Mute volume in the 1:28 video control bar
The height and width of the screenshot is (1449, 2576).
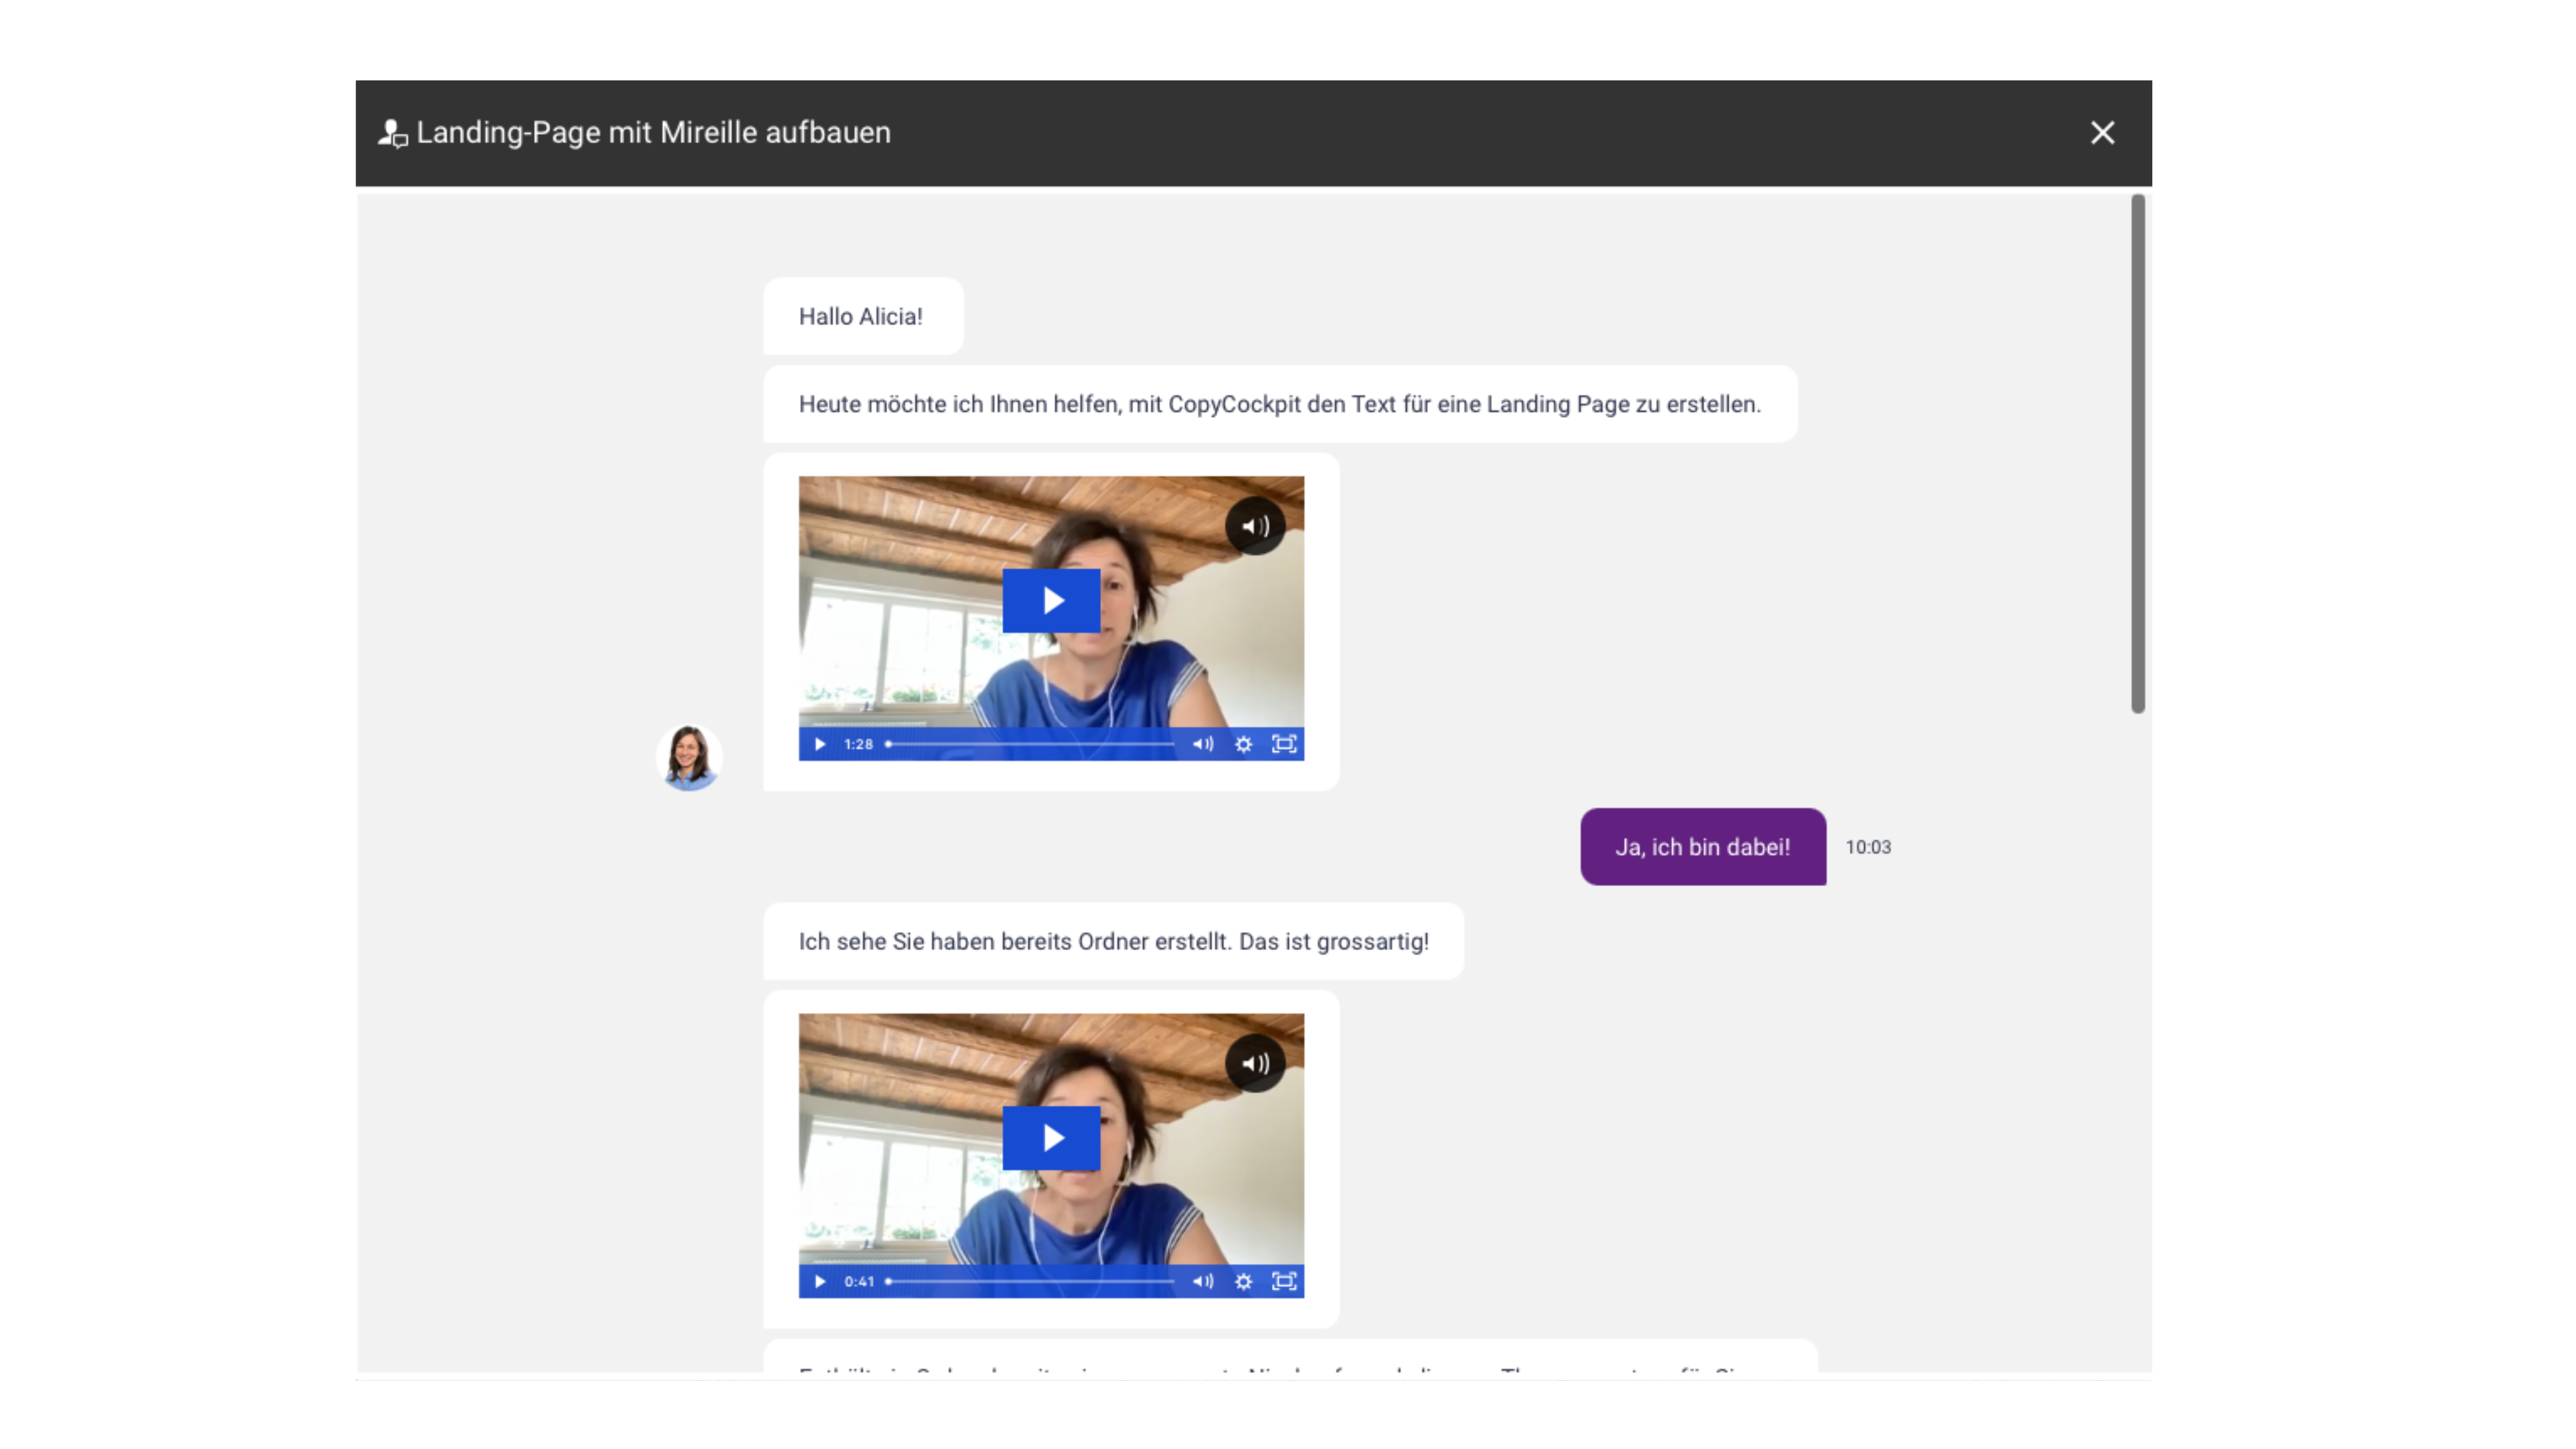coord(1203,744)
